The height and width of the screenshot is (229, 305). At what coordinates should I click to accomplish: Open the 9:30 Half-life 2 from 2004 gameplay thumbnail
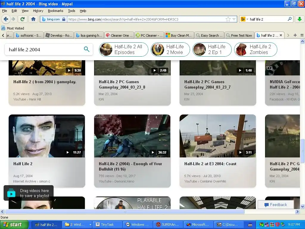pyautogui.click(x=47, y=68)
